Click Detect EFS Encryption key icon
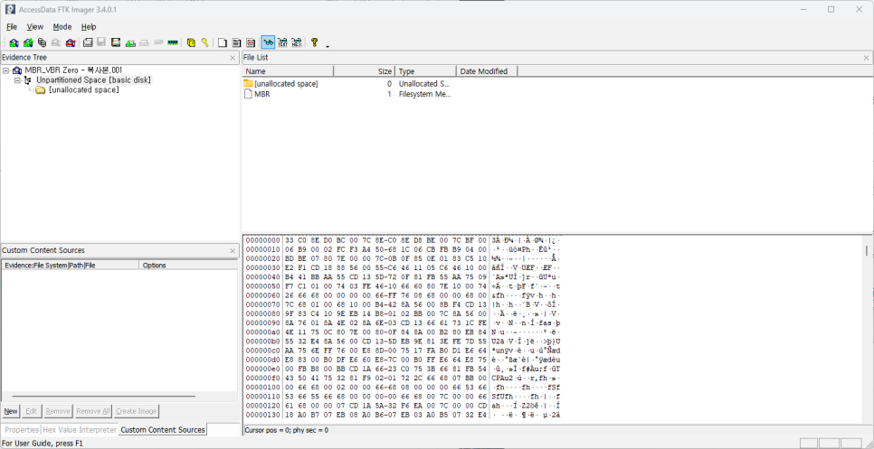The image size is (874, 449). click(204, 42)
